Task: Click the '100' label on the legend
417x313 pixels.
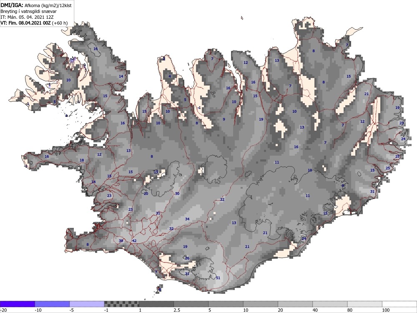Action: point(386,310)
